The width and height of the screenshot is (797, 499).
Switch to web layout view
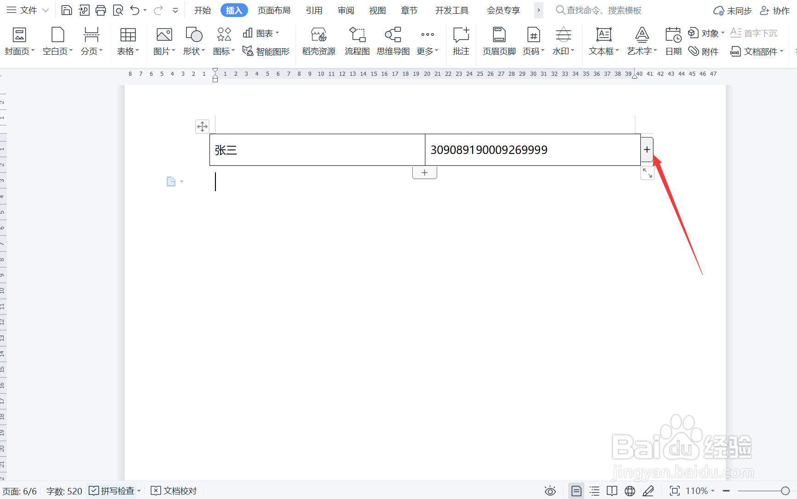coord(630,491)
